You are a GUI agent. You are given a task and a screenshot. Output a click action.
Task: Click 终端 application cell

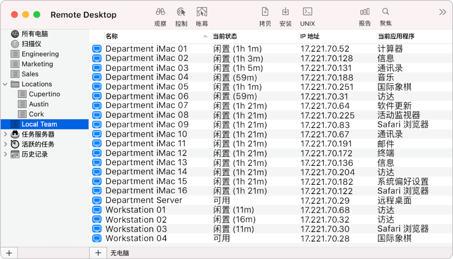[x=386, y=153]
